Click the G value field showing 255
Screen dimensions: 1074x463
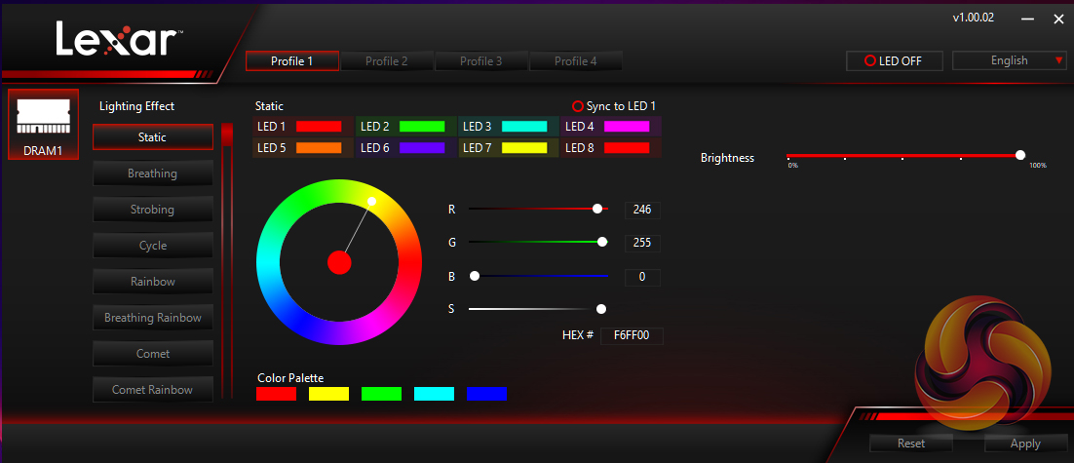click(642, 243)
